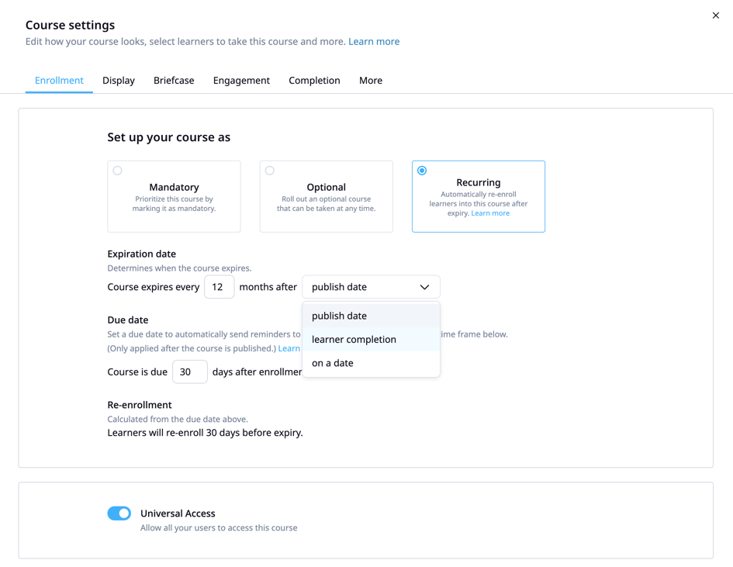
Task: Select the Optional radio button
Action: click(x=270, y=171)
